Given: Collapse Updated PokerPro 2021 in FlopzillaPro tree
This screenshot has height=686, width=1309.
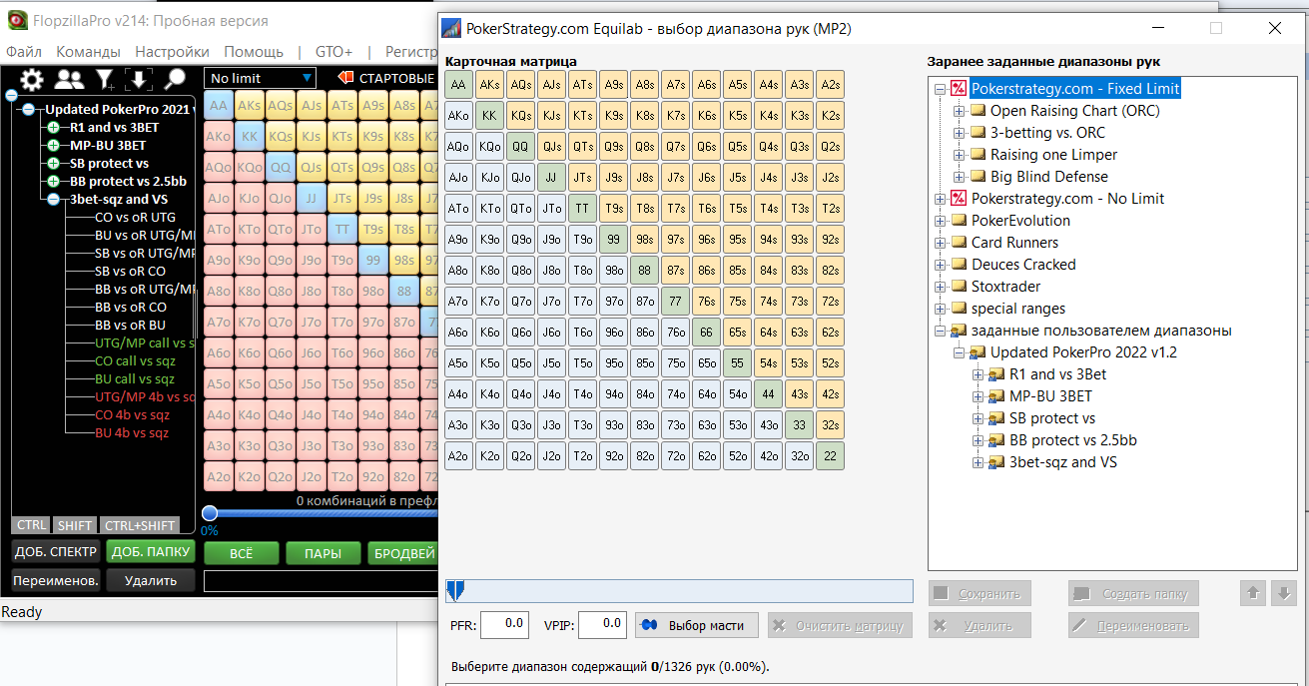Looking at the screenshot, I should point(28,110).
